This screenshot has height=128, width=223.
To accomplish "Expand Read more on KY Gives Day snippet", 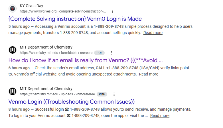I will 153,33.
